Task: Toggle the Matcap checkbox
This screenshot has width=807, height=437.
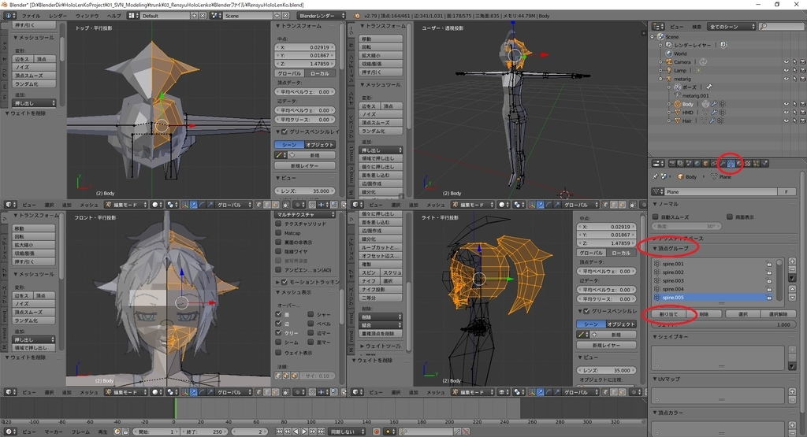Action: [x=278, y=233]
